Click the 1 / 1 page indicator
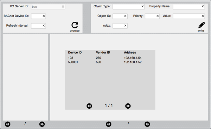Screen dimensions: 211x129 click(109, 106)
